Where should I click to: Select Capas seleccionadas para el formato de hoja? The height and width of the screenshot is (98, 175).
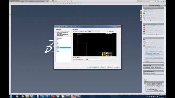coord(56,35)
